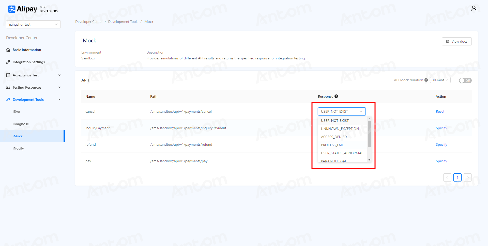
Task: Click the Development Tools wrench icon
Action: (8, 100)
